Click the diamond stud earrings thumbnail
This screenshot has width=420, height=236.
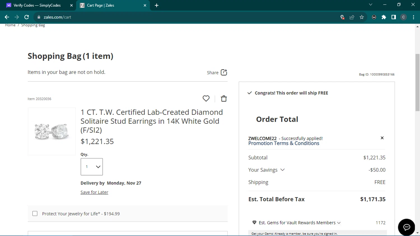point(52,132)
